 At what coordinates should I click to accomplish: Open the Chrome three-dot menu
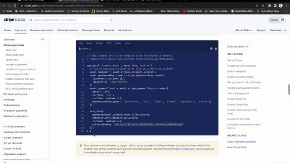[x=286, y=6]
